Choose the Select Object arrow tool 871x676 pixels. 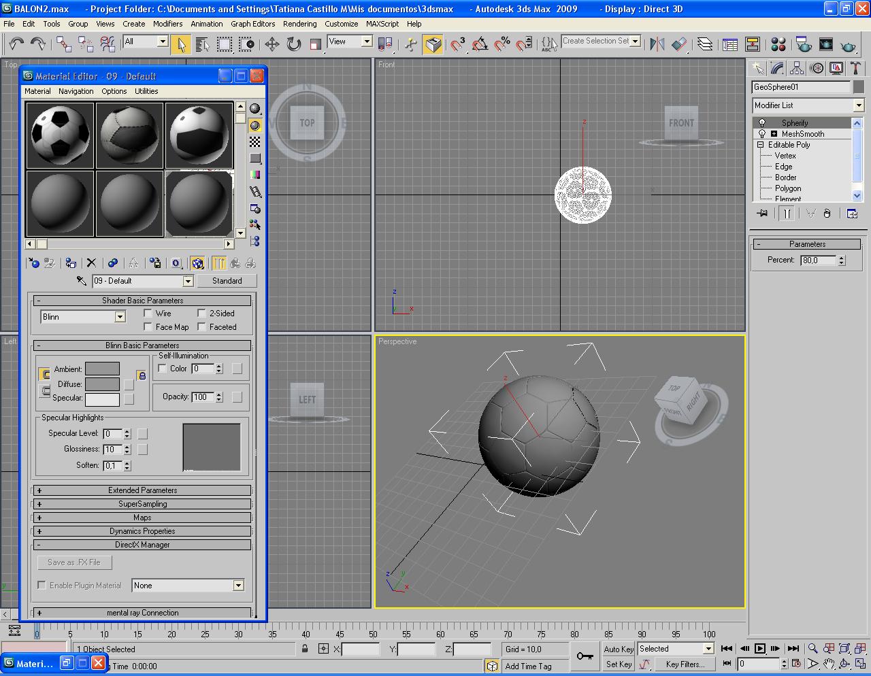coord(180,44)
